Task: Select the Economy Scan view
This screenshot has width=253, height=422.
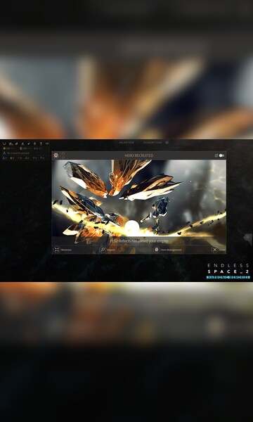Action: tap(153, 142)
